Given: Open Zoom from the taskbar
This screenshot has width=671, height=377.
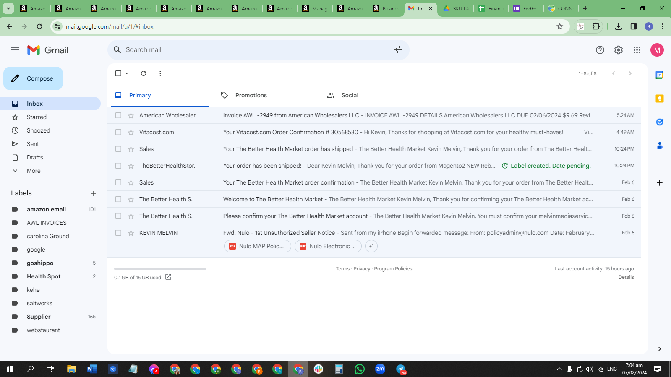Looking at the screenshot, I should (380, 369).
